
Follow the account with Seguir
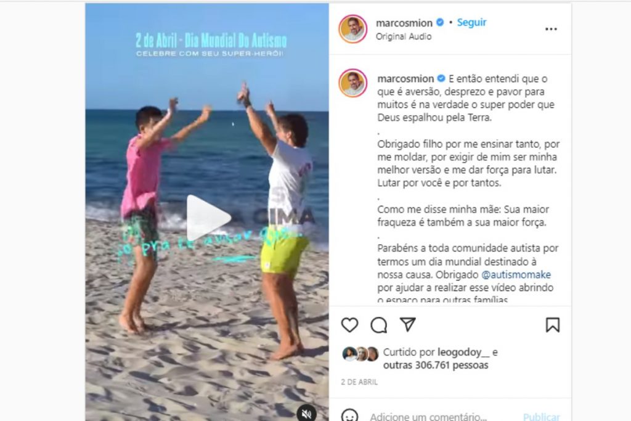471,23
